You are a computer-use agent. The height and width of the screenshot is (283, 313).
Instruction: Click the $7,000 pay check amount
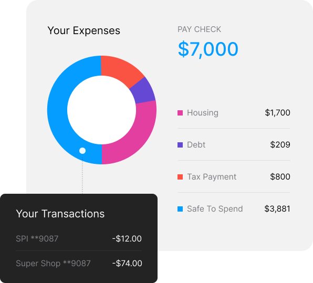coord(208,49)
